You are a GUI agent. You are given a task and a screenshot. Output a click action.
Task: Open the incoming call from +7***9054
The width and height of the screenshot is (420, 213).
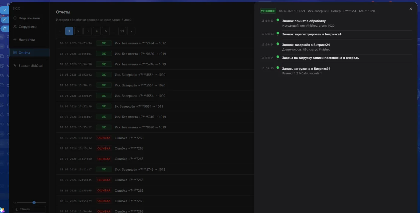[x=155, y=106]
